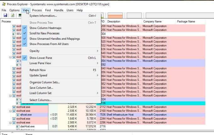Open the Process menu
The height and width of the screenshot is (135, 214).
pyautogui.click(x=37, y=10)
